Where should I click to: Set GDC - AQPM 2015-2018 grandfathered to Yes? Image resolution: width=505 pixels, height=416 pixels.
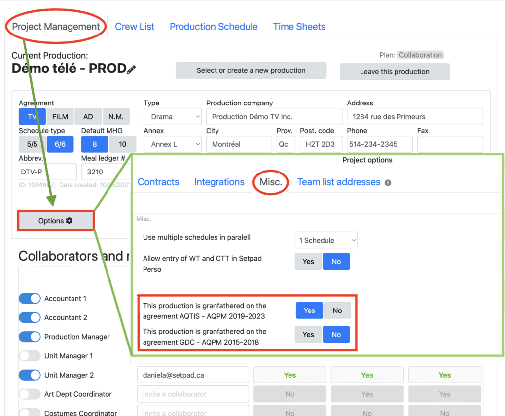click(308, 334)
